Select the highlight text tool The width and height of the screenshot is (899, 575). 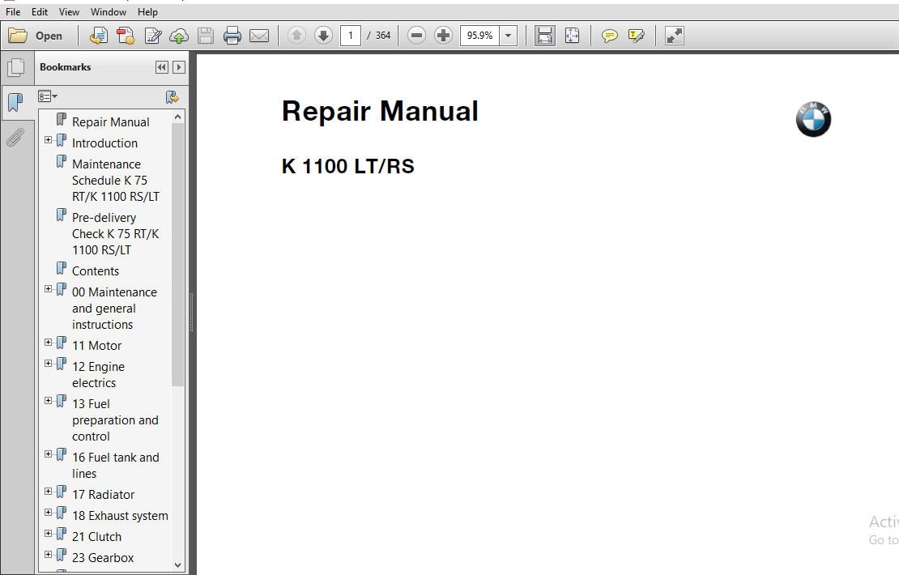(637, 36)
